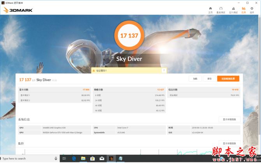
Task: Show details button beside System Info (系统信息)
Action: [x=229, y=119]
